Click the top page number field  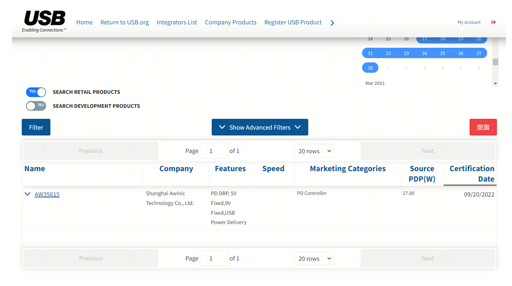point(214,151)
